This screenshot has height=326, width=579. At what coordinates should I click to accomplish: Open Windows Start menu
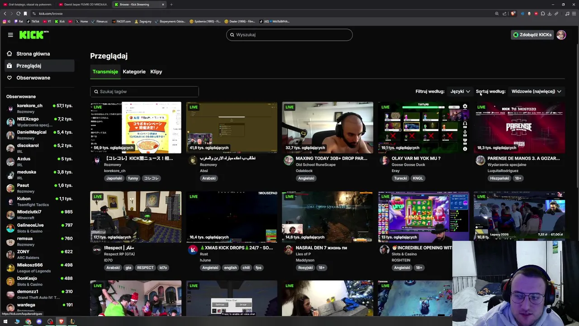pos(6,321)
